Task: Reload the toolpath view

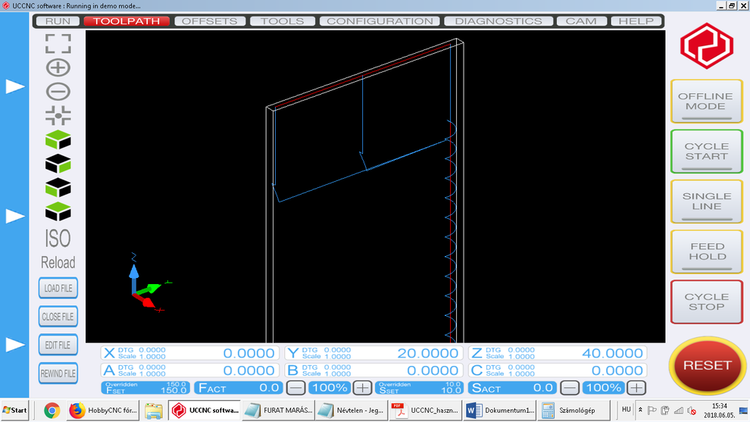Action: [58, 263]
